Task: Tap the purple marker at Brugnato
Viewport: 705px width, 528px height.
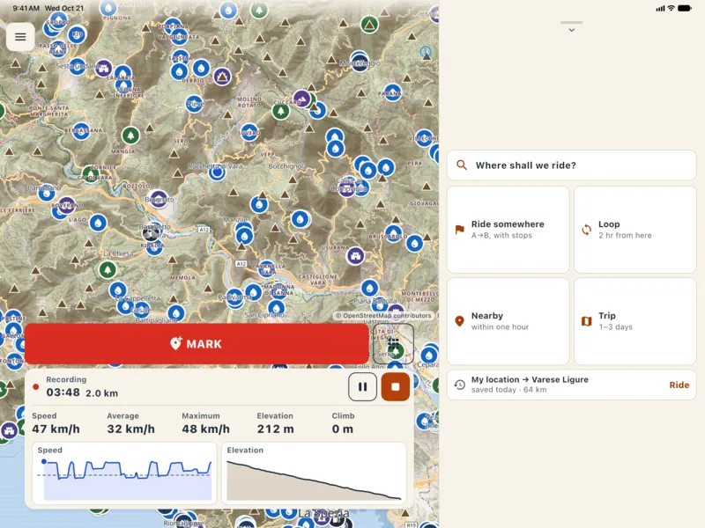Action: (x=160, y=199)
